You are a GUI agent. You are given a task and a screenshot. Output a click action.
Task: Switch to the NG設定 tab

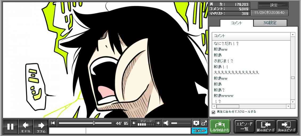coord(270,23)
